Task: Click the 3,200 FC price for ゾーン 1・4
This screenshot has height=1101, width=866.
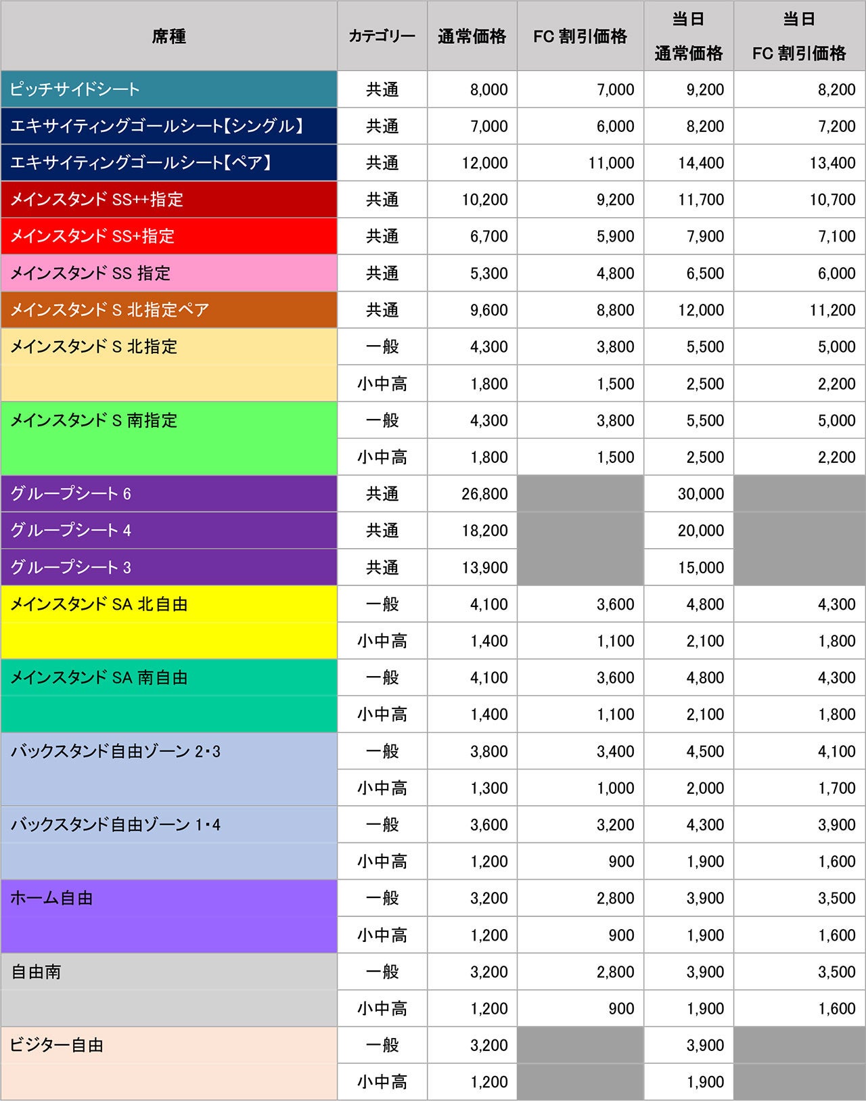Action: tap(580, 824)
